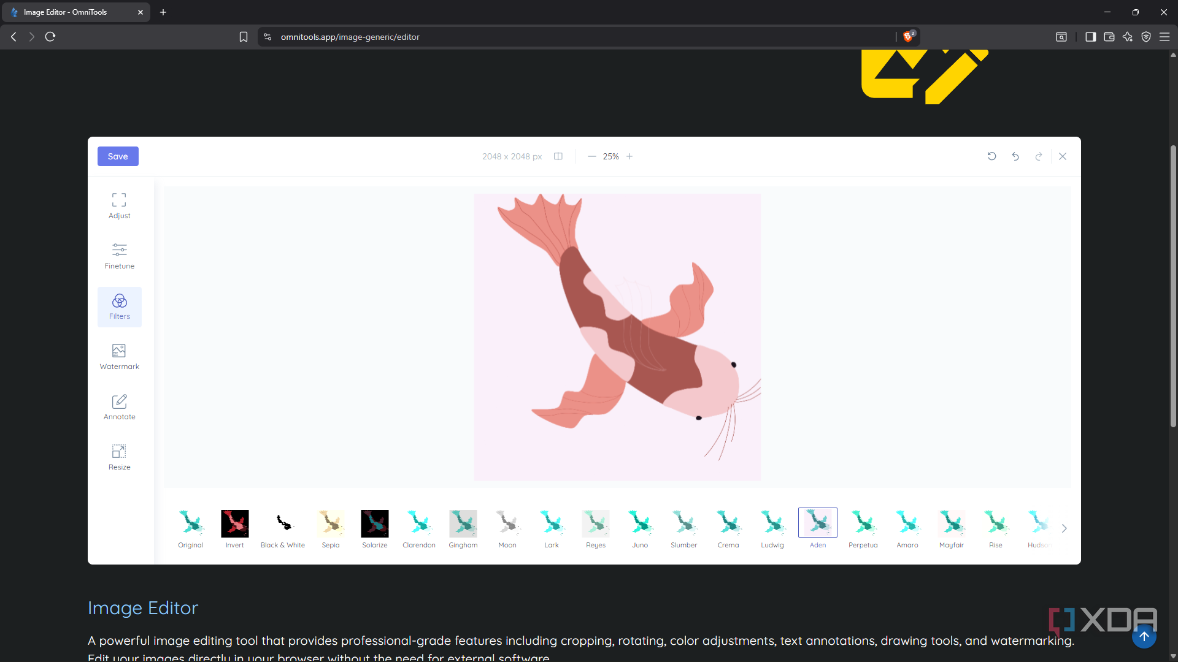The width and height of the screenshot is (1178, 662).
Task: Click the scroll-to-top arrow button
Action: click(1144, 636)
